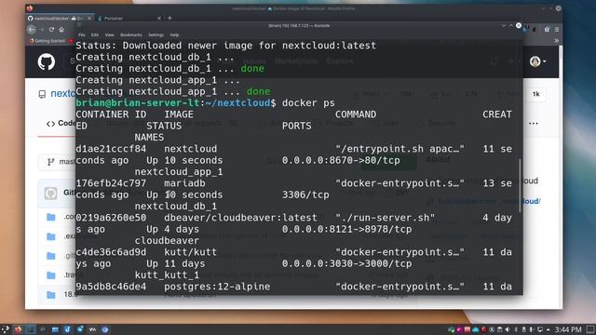Open the Getting Started bookmark
596x335 pixels.
pyautogui.click(x=47, y=41)
